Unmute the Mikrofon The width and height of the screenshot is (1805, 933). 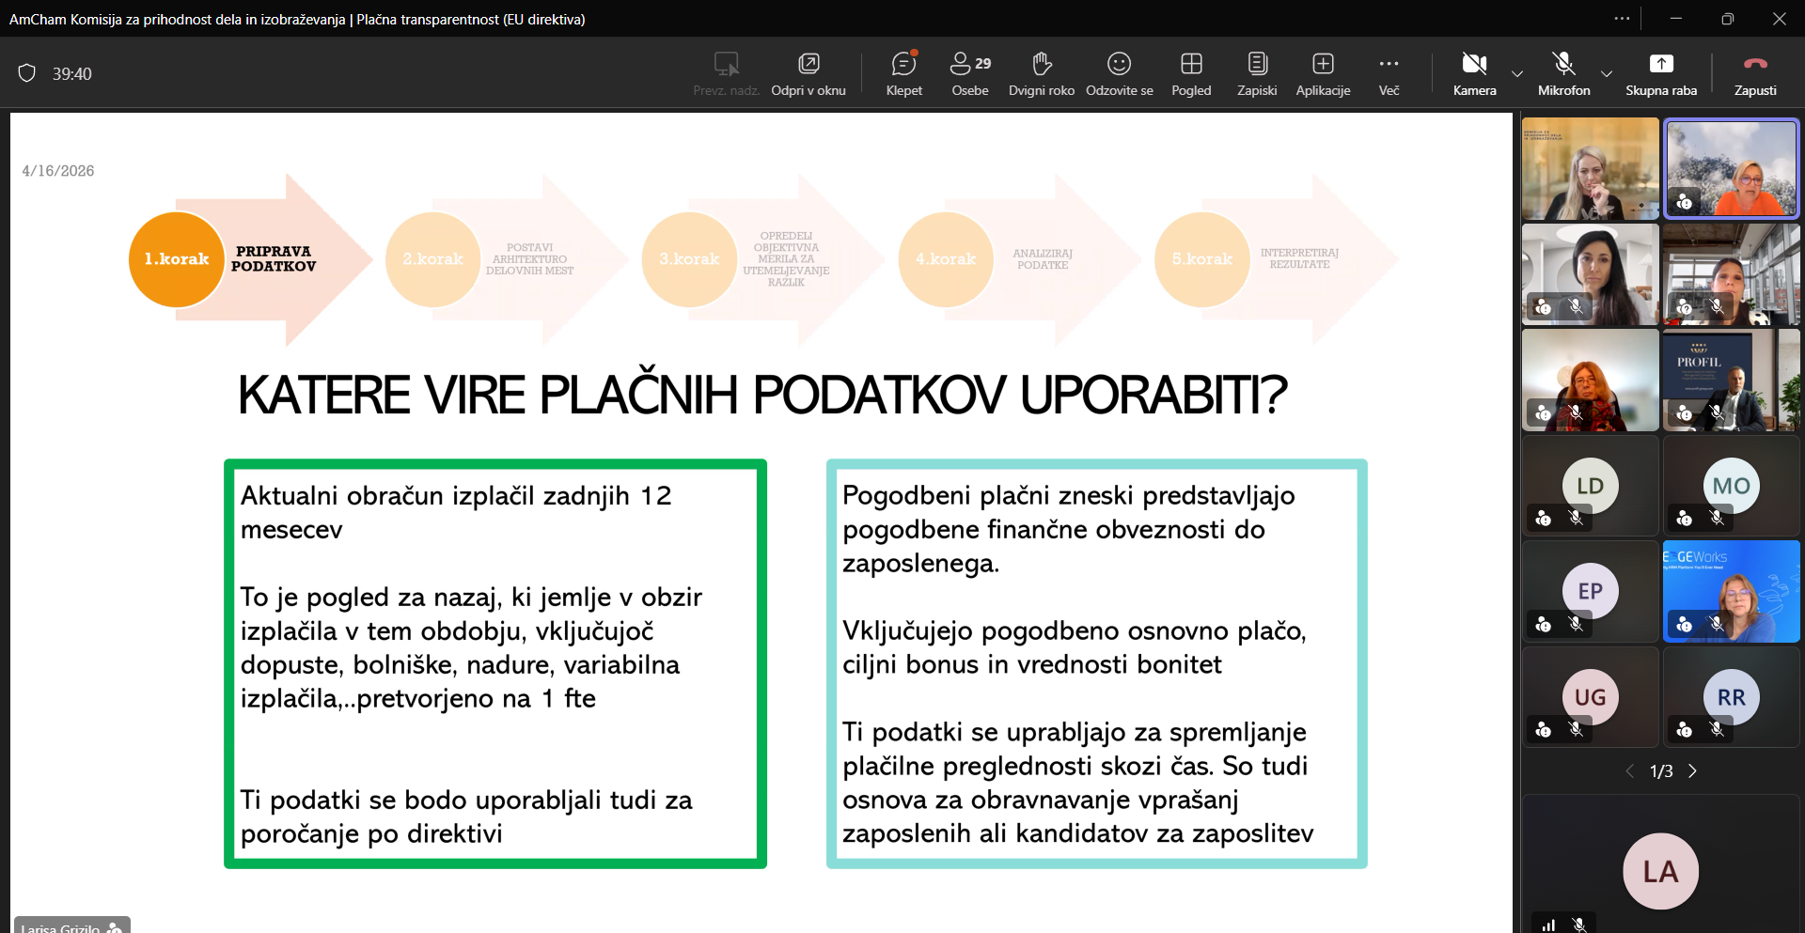click(1562, 73)
